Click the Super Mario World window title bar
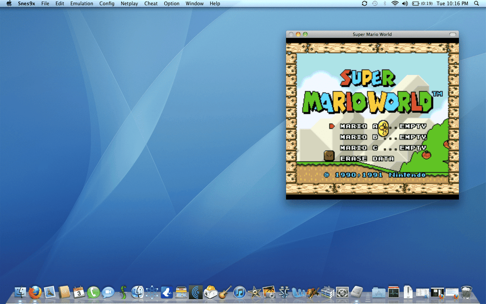Screen dimensions: 486x304 pyautogui.click(x=372, y=34)
